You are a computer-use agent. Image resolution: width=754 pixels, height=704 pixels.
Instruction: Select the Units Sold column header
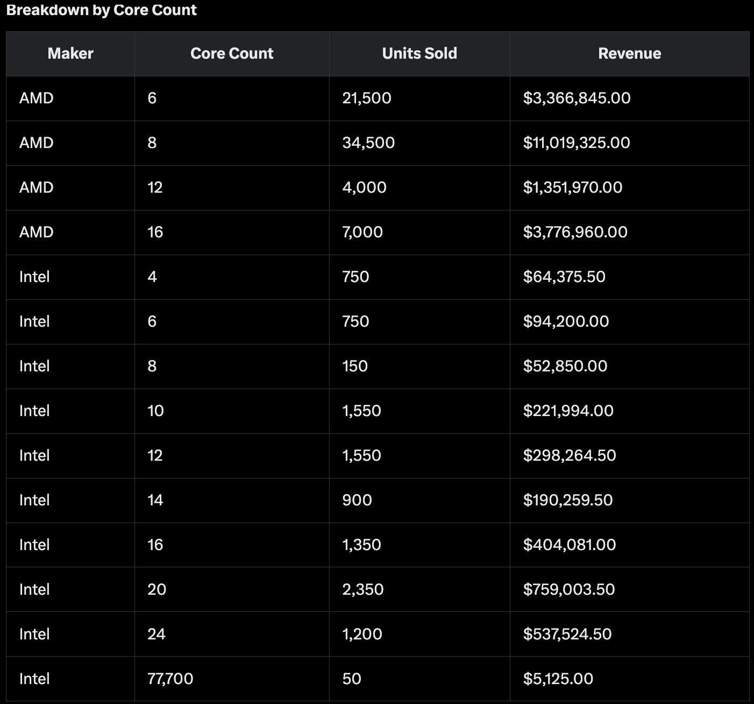click(x=419, y=53)
